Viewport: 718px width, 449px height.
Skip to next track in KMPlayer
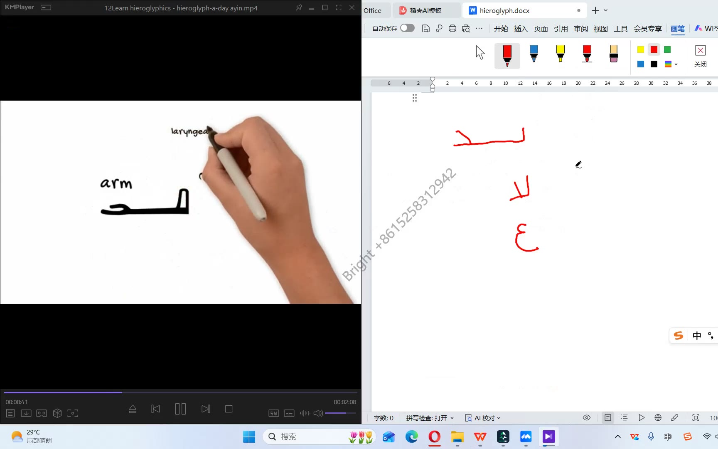(x=206, y=409)
